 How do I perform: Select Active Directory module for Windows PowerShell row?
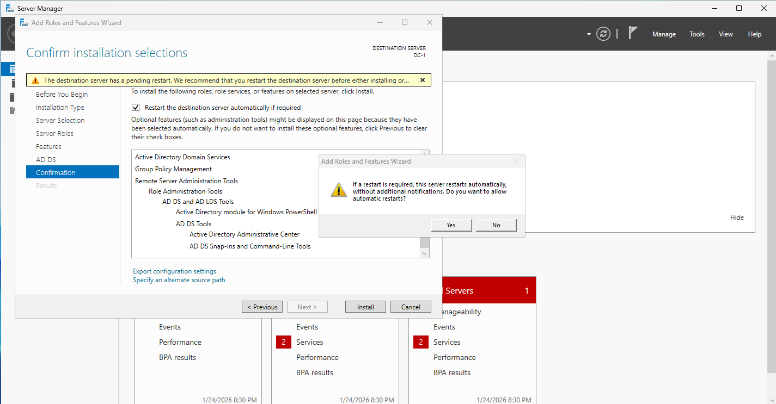246,212
